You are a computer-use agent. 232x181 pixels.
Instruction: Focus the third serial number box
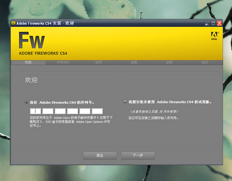[x=60, y=111]
